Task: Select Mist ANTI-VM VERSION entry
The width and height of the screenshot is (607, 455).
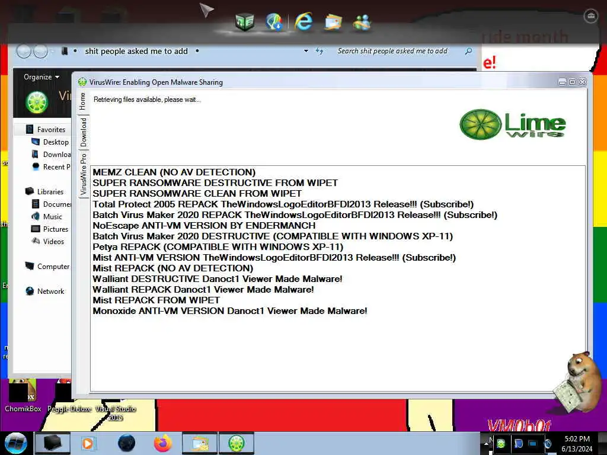Action: pos(274,258)
